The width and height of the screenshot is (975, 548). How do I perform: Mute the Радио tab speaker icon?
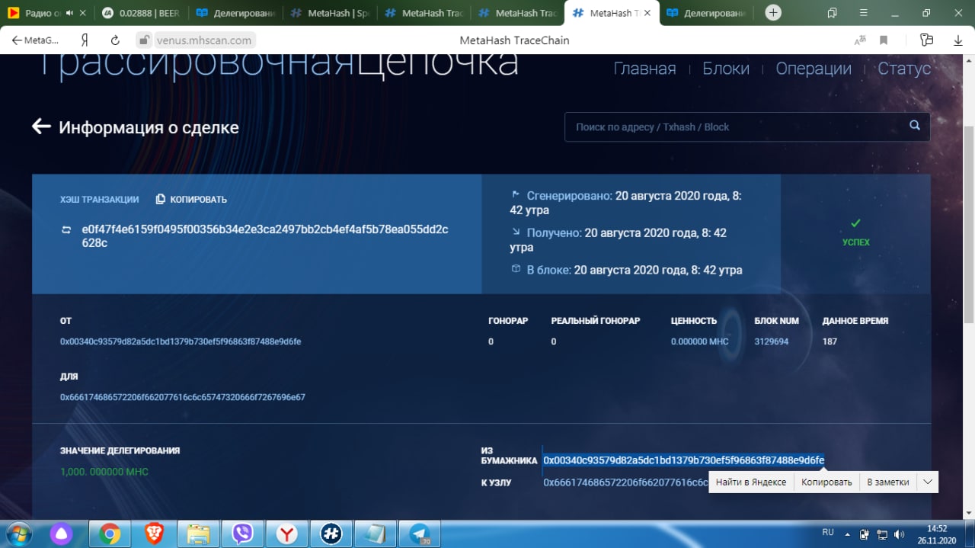(70, 13)
